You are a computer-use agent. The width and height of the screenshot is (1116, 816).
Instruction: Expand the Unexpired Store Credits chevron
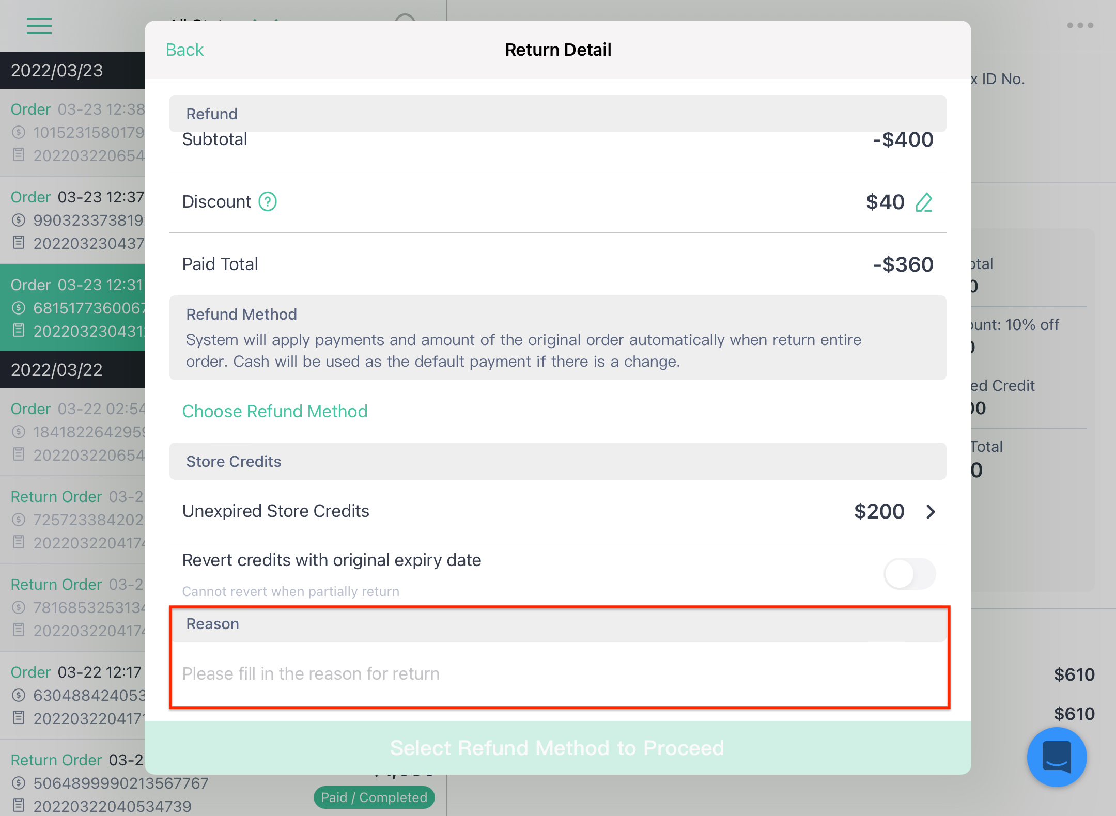point(931,511)
